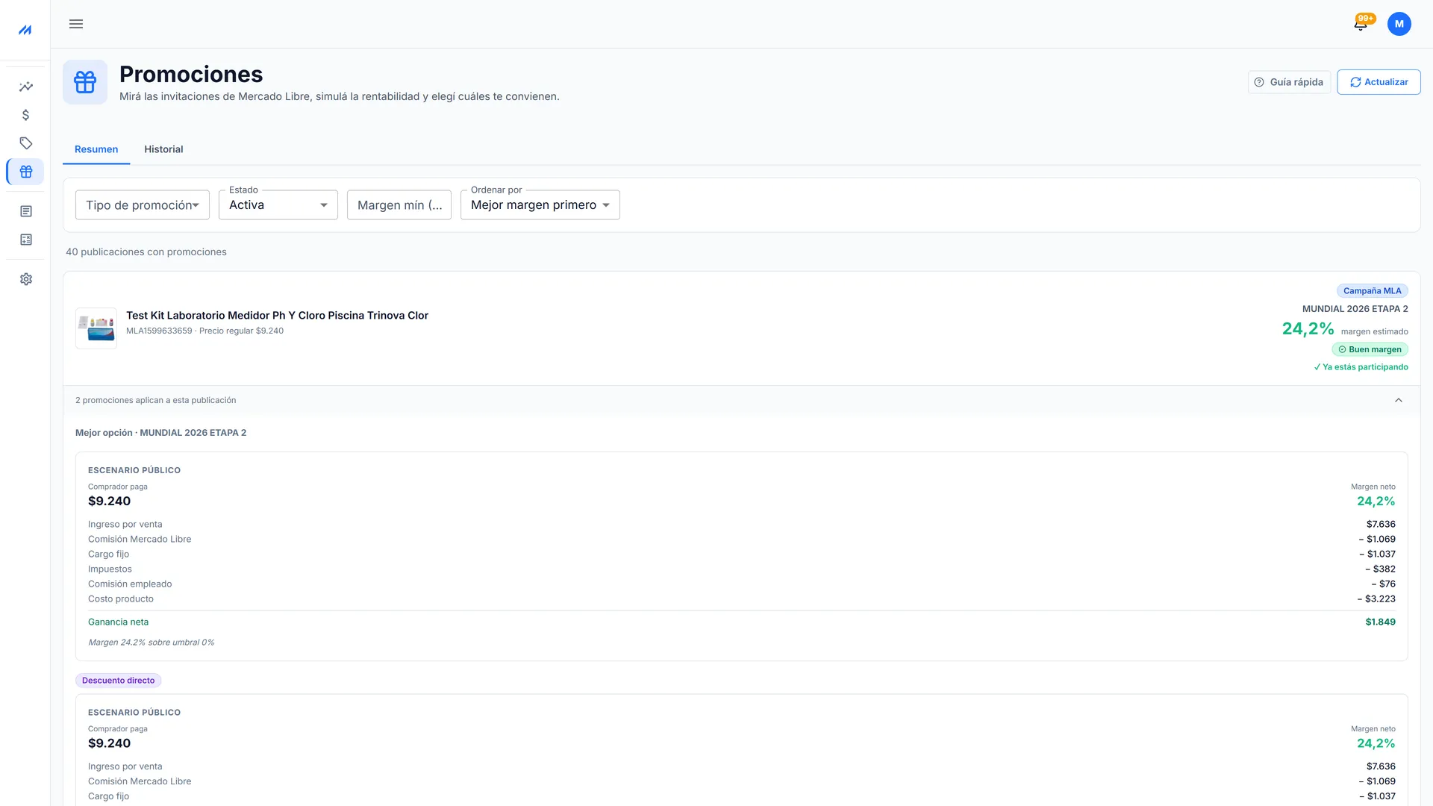Viewport: 1433px width, 806px height.
Task: Click Mejor opción MUNDIAL 2026 ETAPA 2 heading
Action: pos(160,433)
